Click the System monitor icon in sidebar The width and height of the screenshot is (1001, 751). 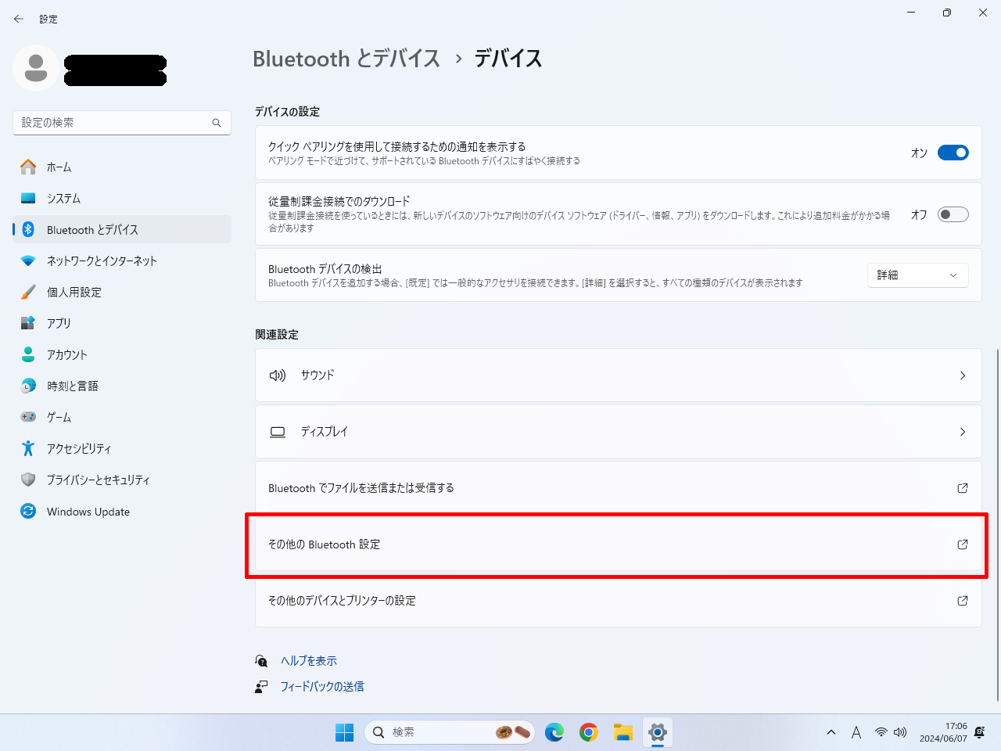28,198
